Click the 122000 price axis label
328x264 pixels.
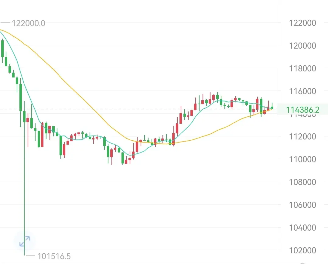(302, 23)
